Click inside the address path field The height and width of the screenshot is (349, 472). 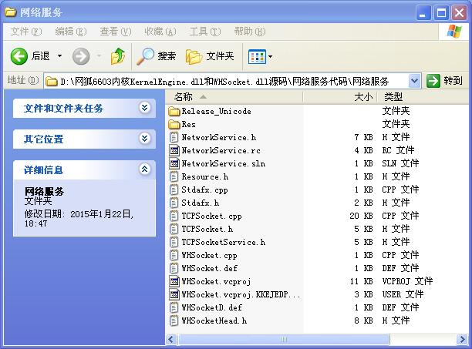233,82
